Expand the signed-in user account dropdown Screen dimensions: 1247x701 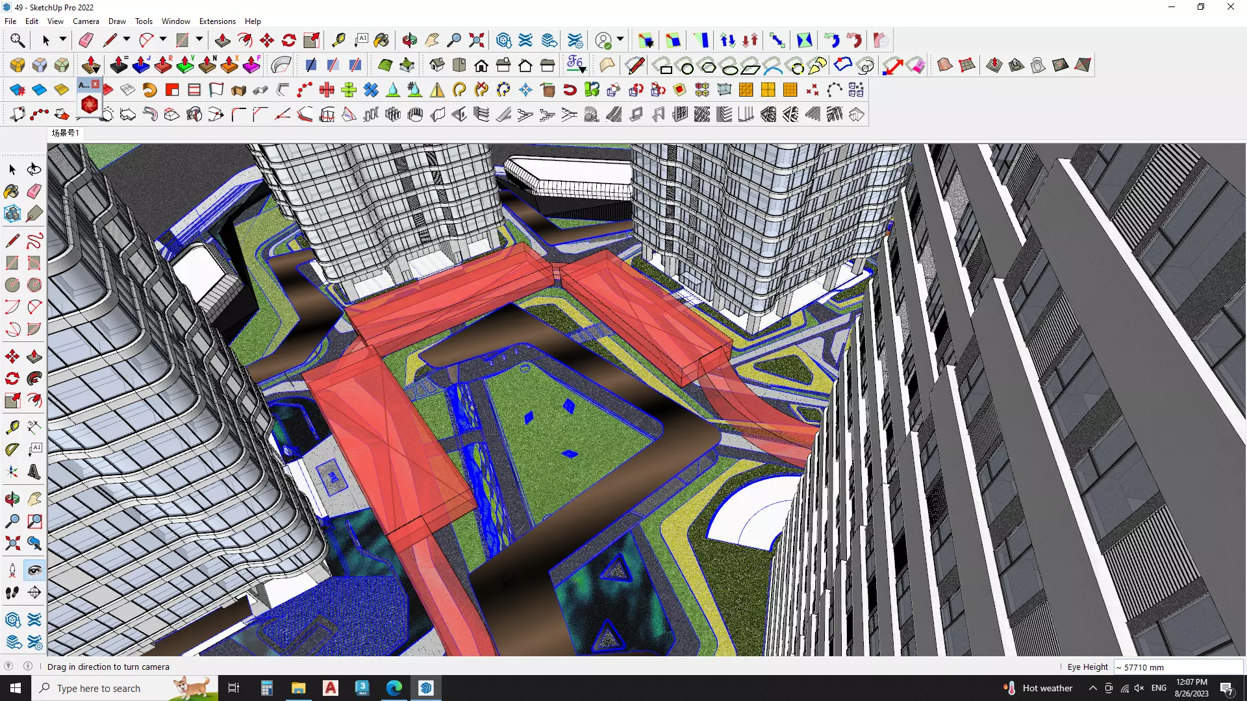click(x=620, y=40)
